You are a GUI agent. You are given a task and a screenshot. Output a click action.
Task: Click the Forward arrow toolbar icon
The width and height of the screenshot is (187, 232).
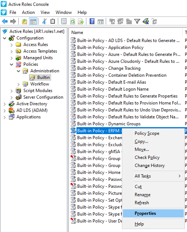point(13,21)
